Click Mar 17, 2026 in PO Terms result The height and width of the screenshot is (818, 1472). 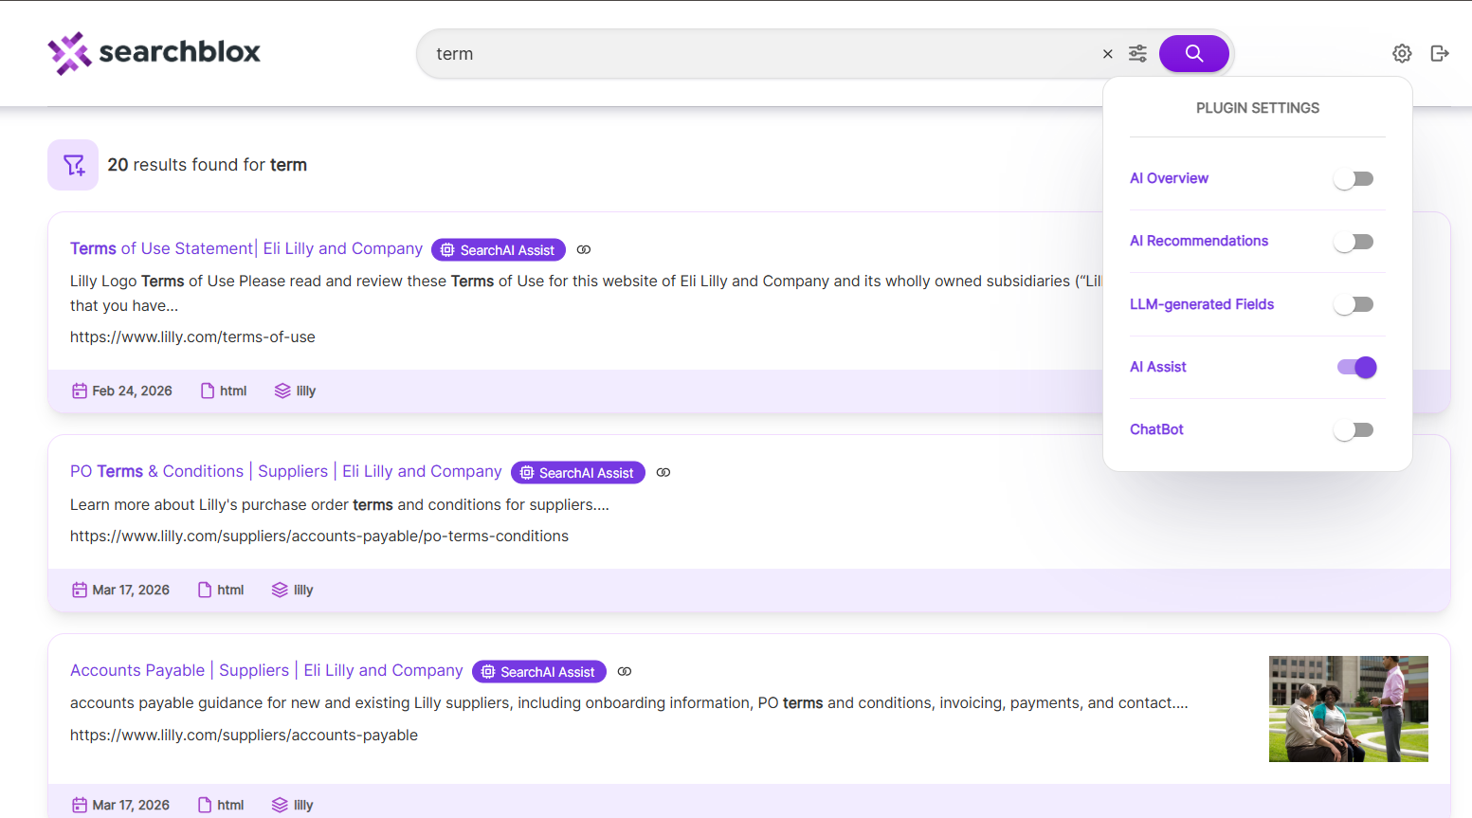[x=131, y=590]
